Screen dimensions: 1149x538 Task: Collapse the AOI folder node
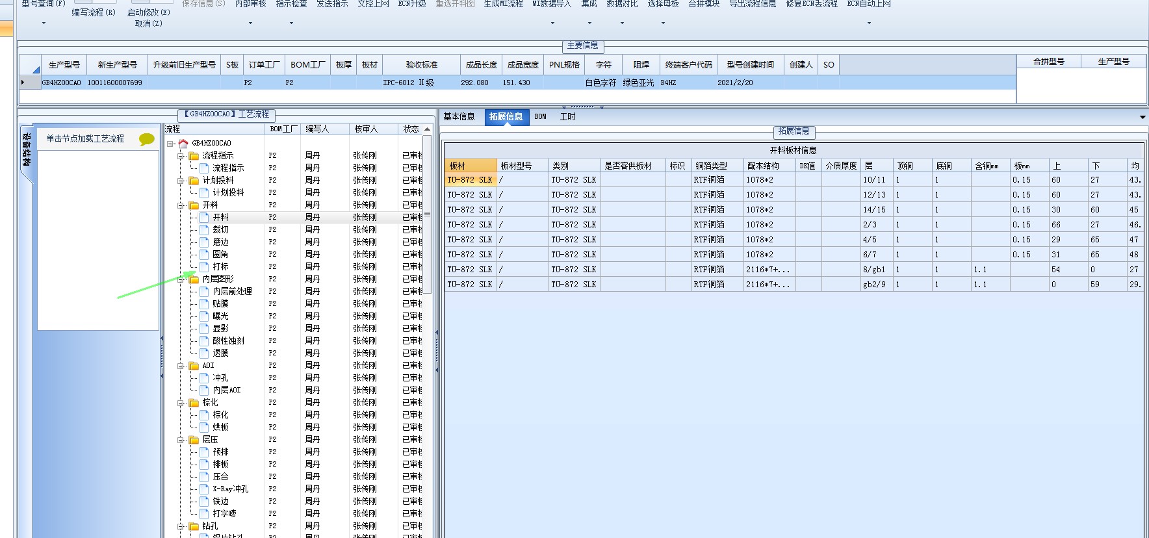(x=181, y=365)
